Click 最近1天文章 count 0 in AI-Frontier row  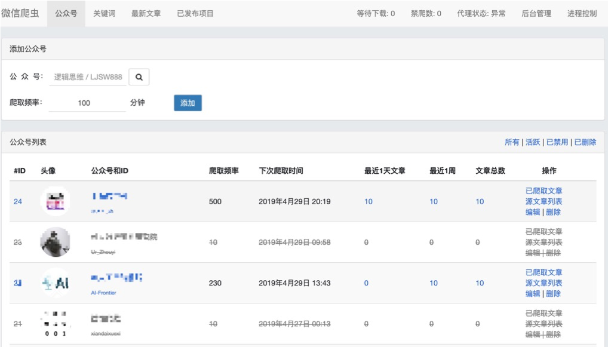pyautogui.click(x=366, y=283)
